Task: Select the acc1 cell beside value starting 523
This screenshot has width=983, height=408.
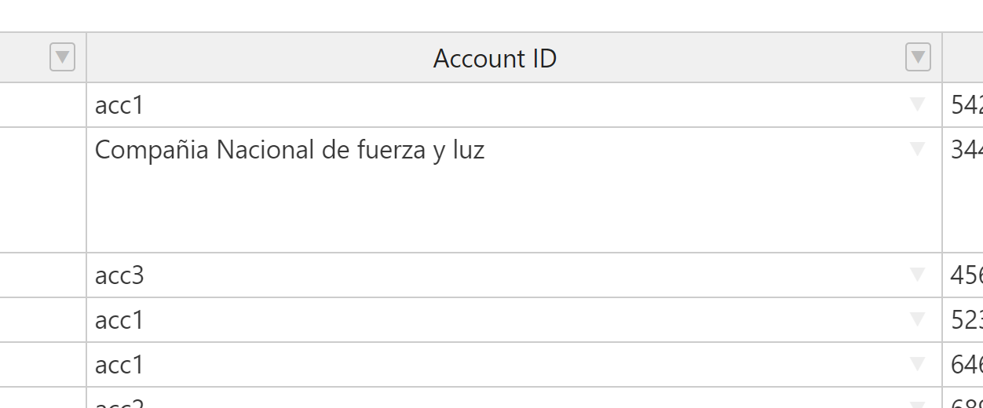Action: pos(514,320)
